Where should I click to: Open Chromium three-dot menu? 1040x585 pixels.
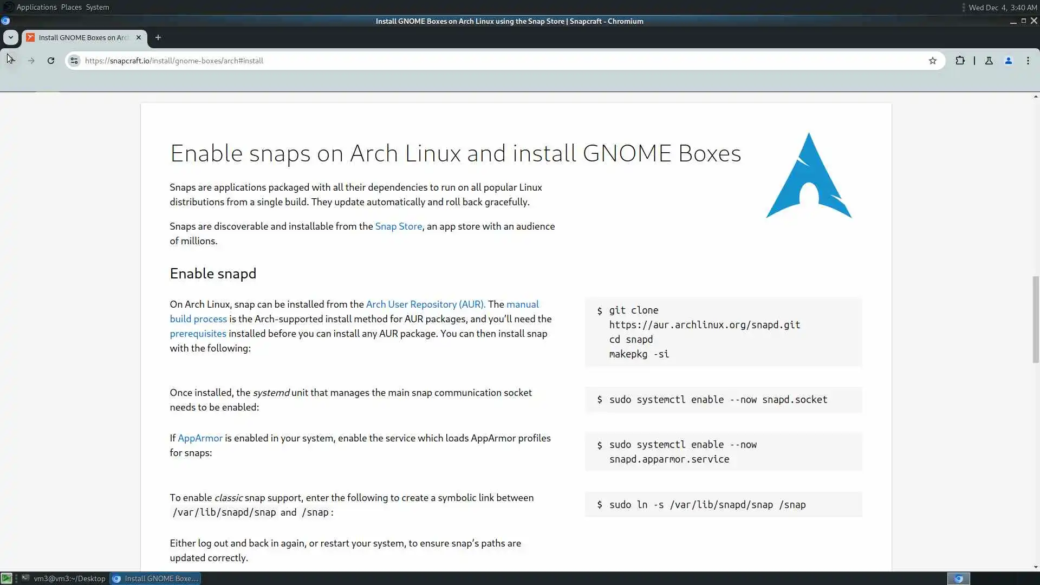click(x=1028, y=61)
